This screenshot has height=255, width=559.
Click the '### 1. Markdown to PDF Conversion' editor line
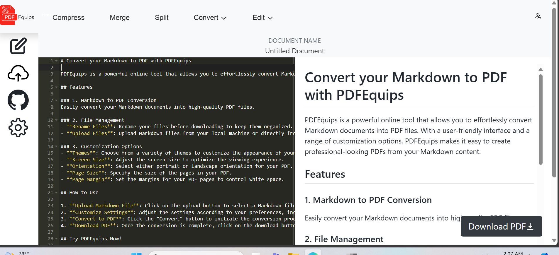point(109,100)
